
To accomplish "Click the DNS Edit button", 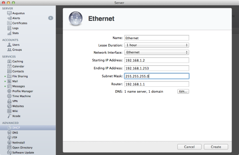I will pos(183,92).
